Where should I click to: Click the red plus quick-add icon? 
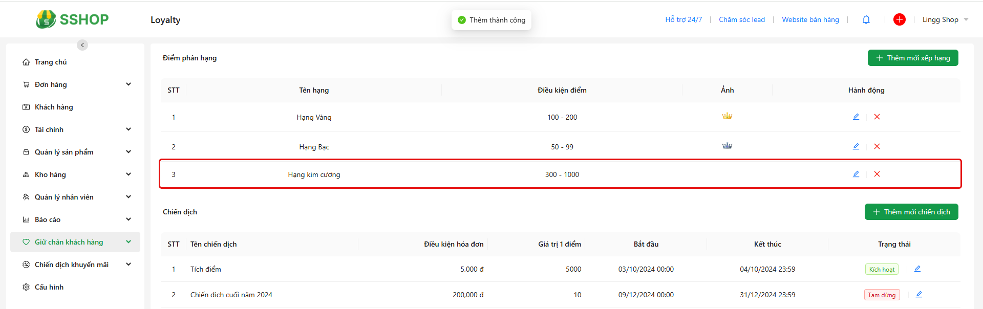click(x=899, y=19)
